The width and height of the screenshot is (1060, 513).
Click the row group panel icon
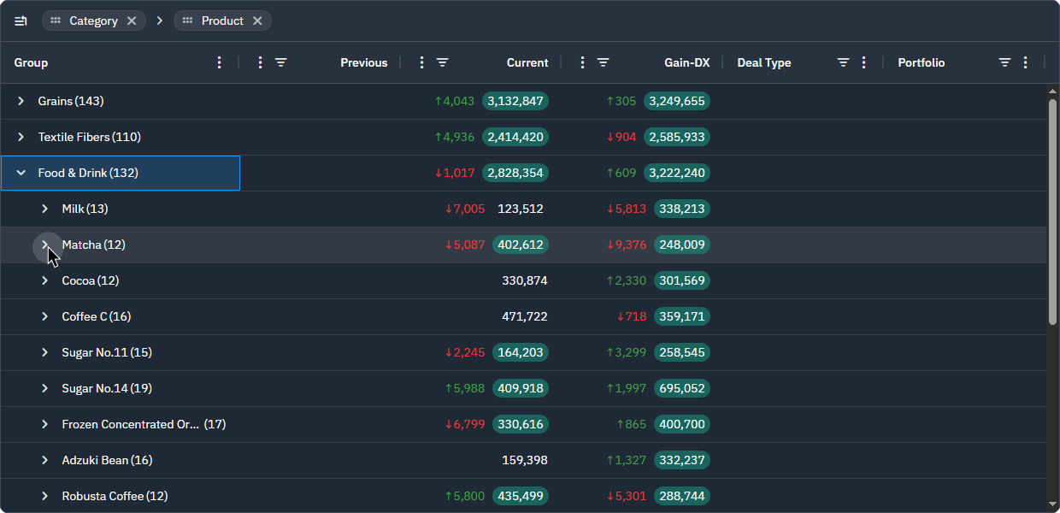pyautogui.click(x=21, y=21)
